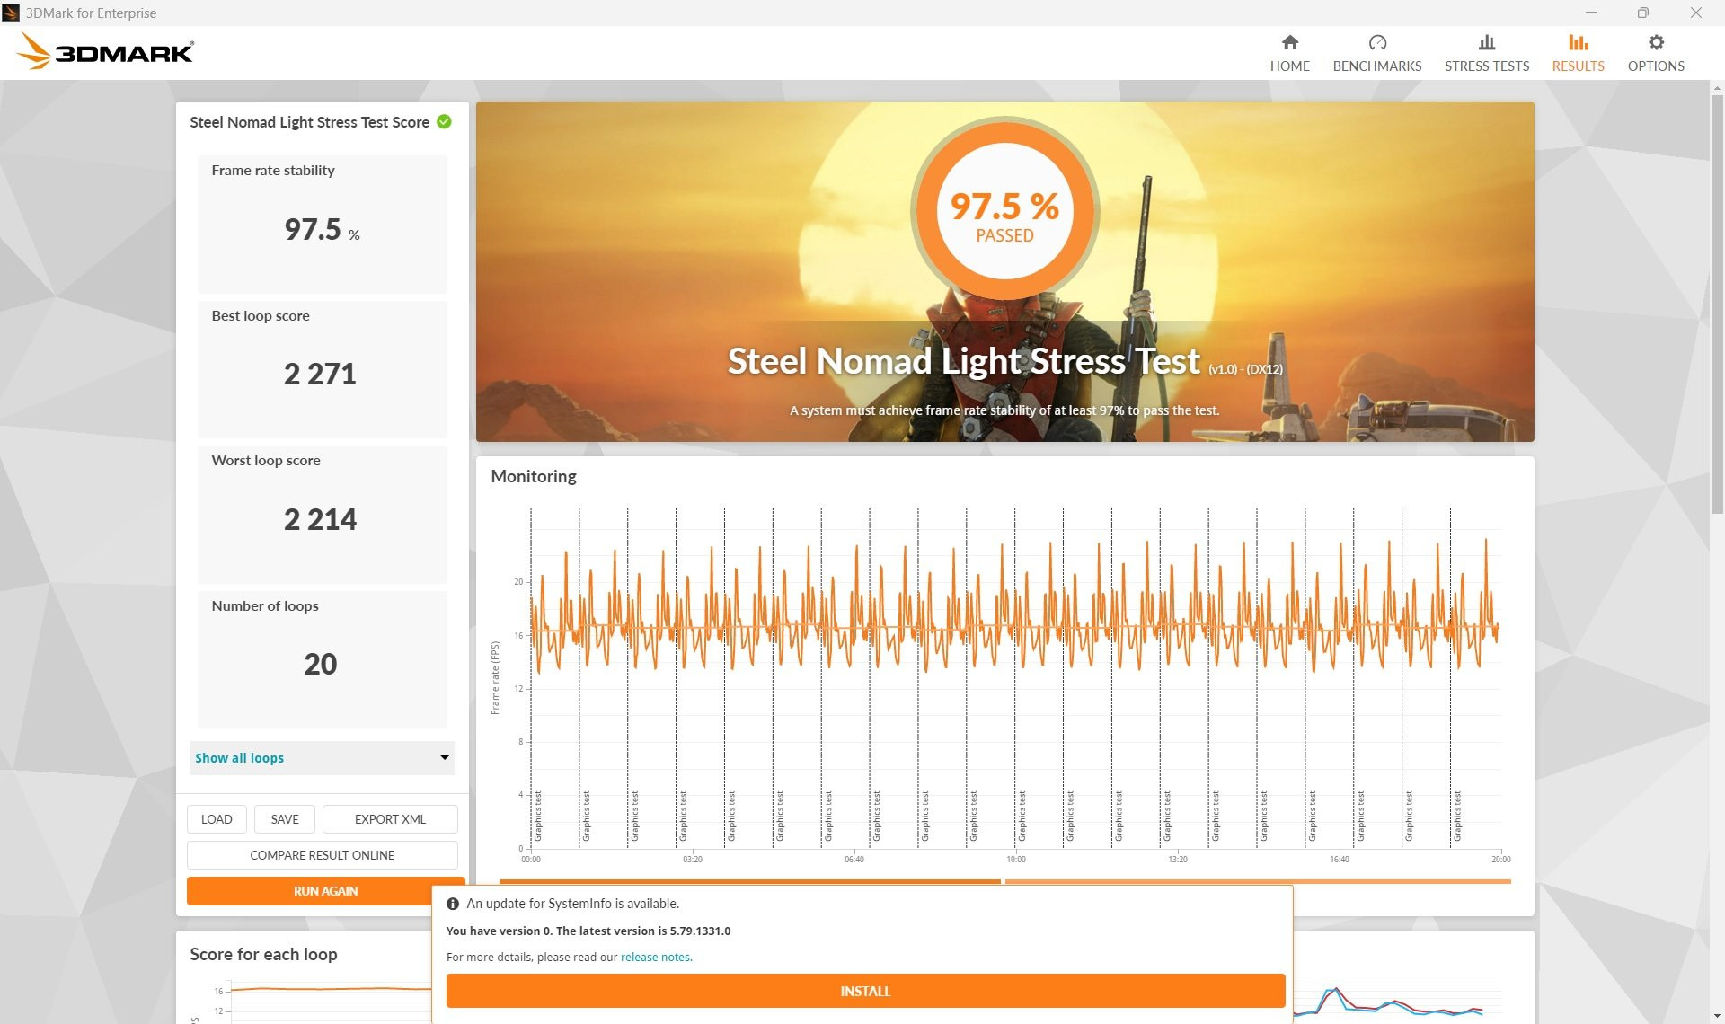The width and height of the screenshot is (1725, 1024).
Task: Click the LOAD button
Action: [216, 818]
